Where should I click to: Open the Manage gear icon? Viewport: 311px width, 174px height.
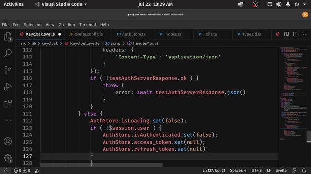point(8,158)
